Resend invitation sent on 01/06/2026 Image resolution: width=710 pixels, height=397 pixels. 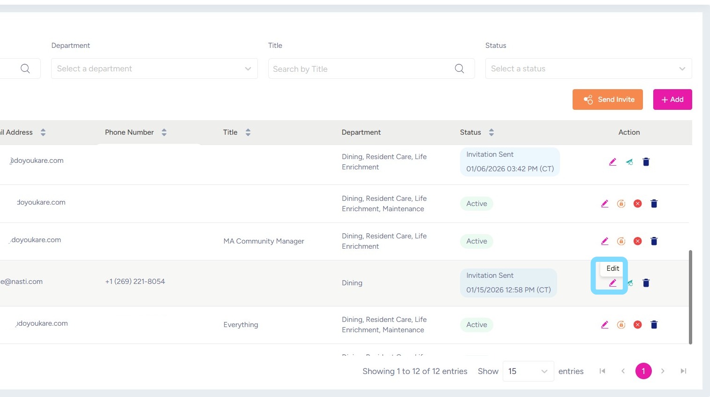(629, 162)
